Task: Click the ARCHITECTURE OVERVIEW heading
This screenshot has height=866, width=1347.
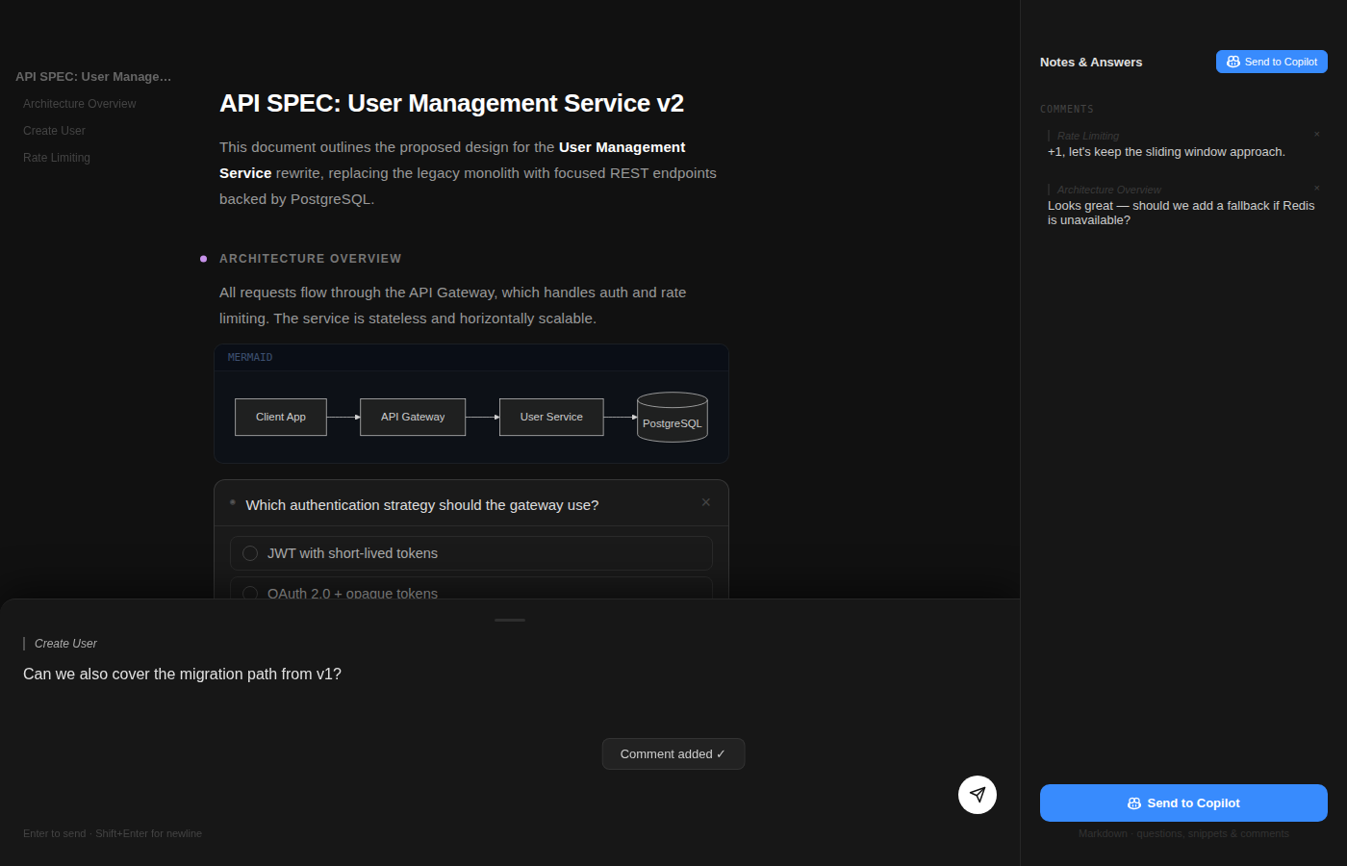Action: point(311,259)
